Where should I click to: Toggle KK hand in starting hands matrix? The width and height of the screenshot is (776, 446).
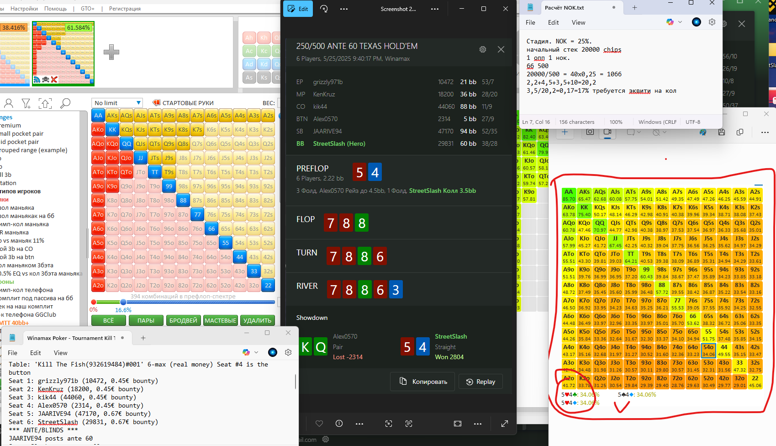pyautogui.click(x=112, y=130)
